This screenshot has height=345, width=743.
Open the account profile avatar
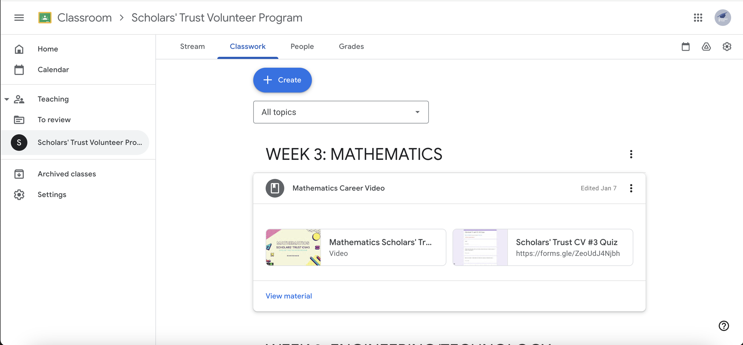click(x=722, y=18)
